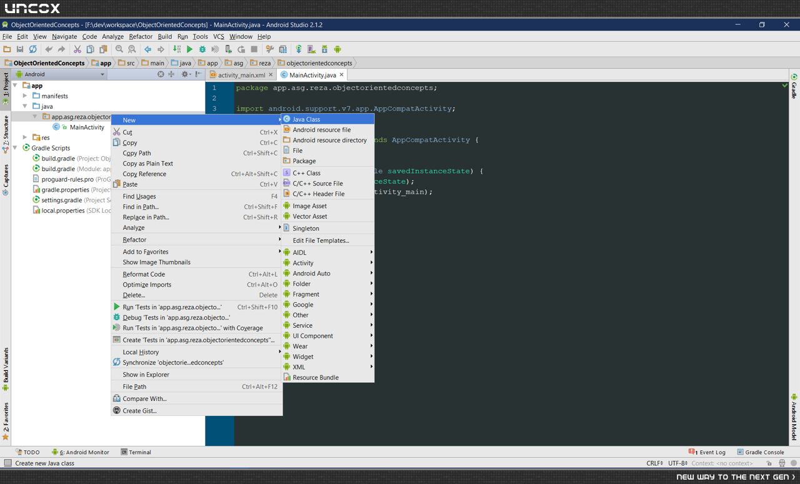This screenshot has width=800, height=484.
Task: Open the Refactor menu in menu bar
Action: coord(141,37)
